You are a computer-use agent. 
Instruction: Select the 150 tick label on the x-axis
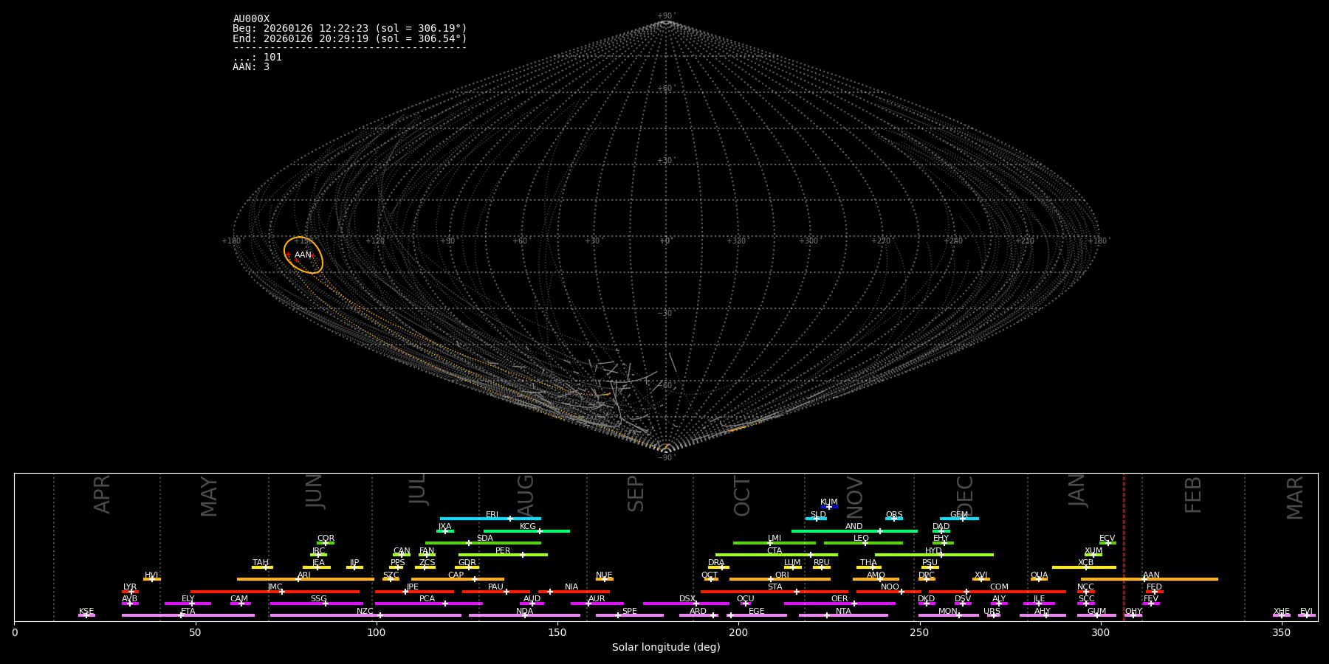click(x=557, y=633)
